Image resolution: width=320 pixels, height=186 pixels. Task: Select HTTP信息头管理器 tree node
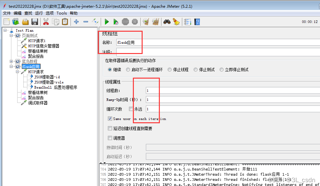pos(44,46)
